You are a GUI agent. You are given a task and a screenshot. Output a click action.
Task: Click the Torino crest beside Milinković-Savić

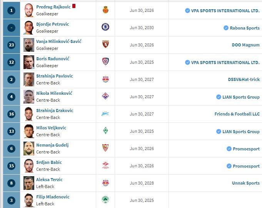pos(105,45)
